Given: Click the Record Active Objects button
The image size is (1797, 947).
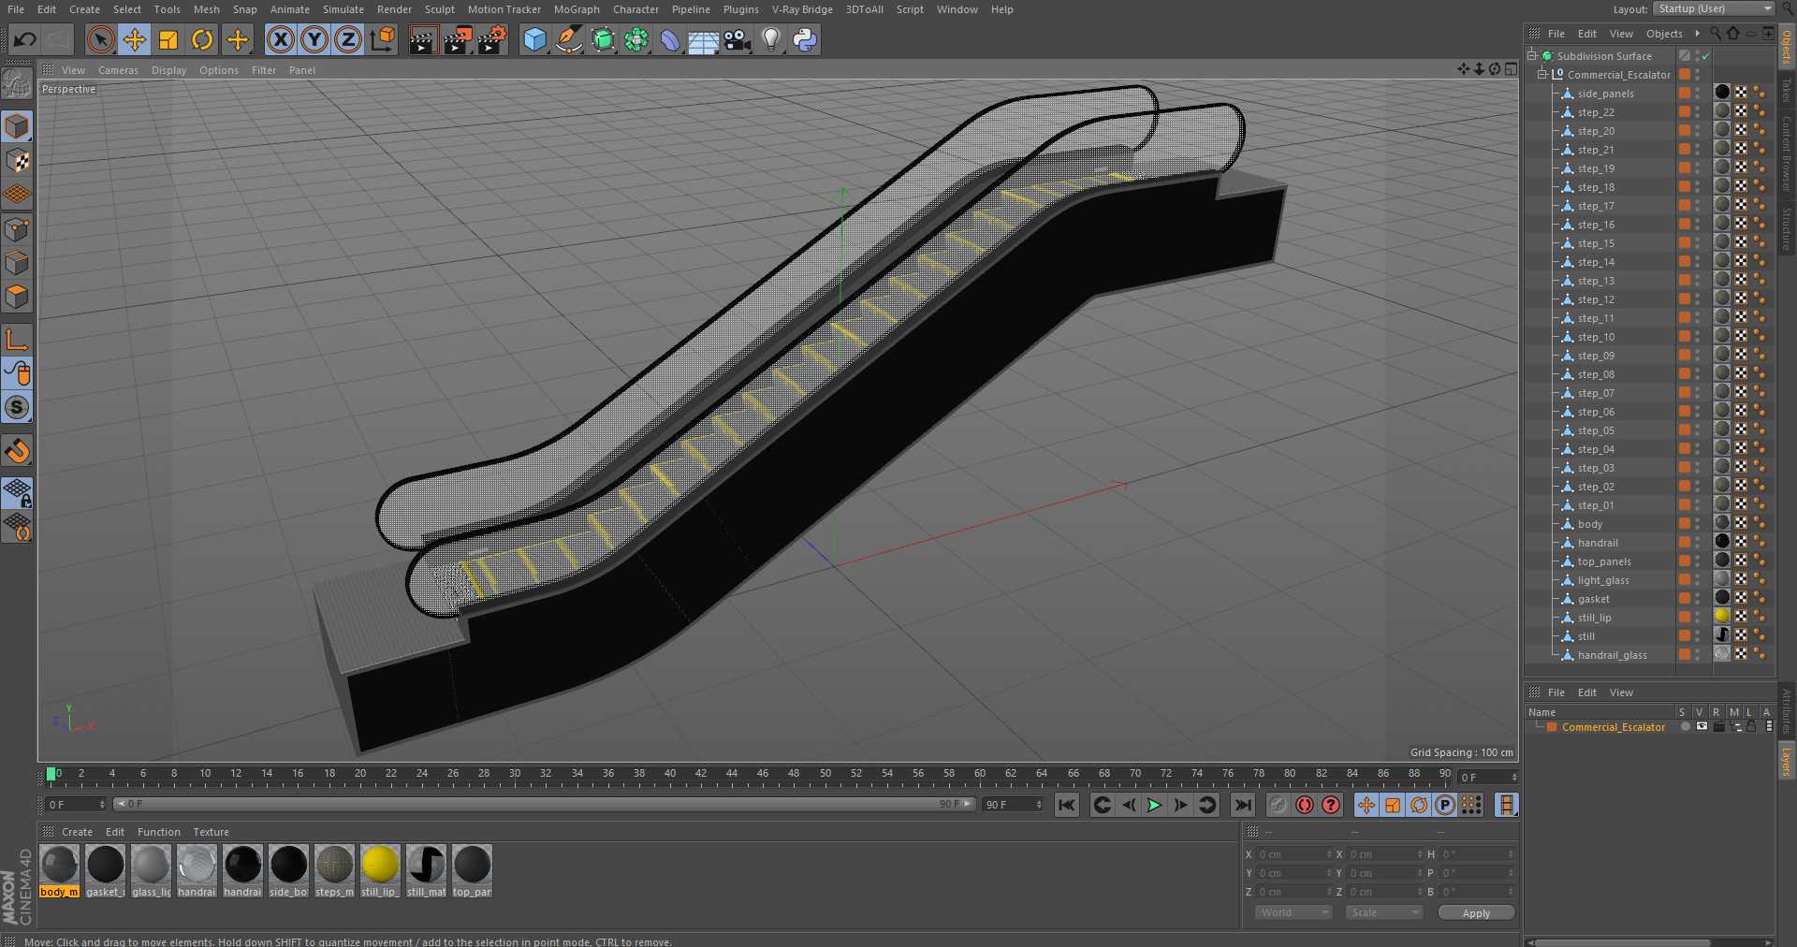Looking at the screenshot, I should coord(1278,805).
